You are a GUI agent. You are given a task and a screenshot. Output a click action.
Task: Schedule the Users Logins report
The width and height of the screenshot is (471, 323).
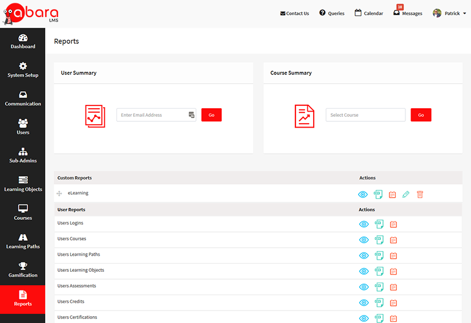pos(393,224)
